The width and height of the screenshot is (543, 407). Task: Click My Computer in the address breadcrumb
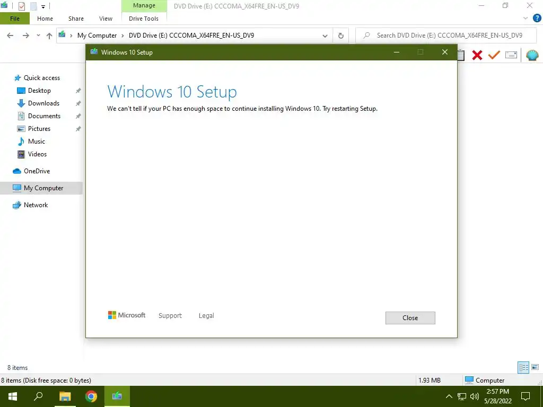[x=97, y=36]
